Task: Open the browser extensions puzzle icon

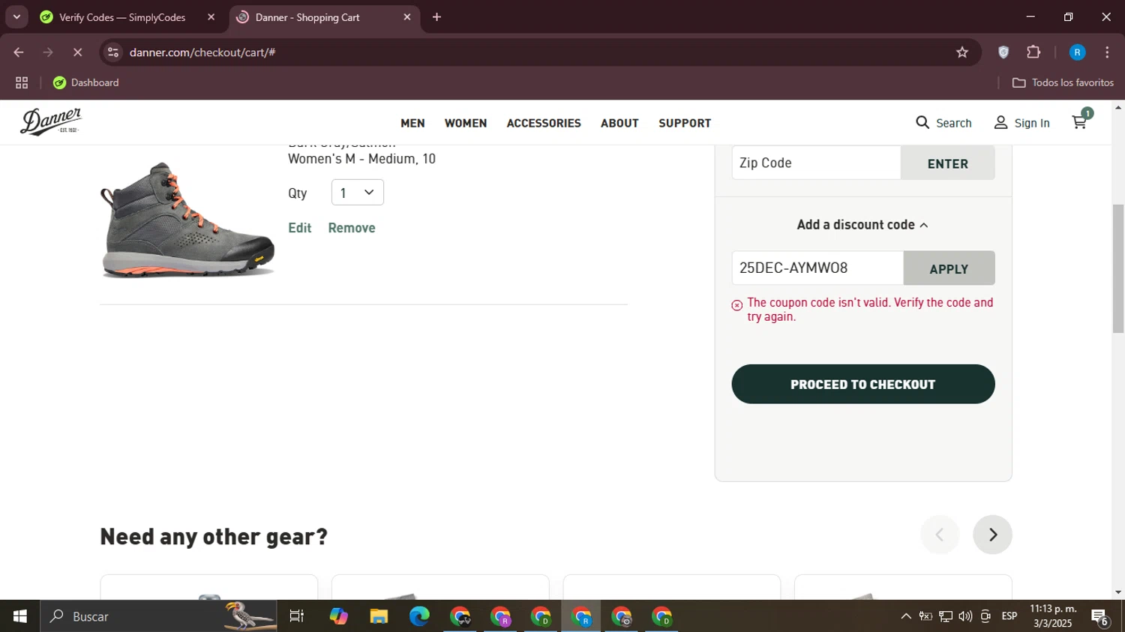Action: pos(1034,52)
